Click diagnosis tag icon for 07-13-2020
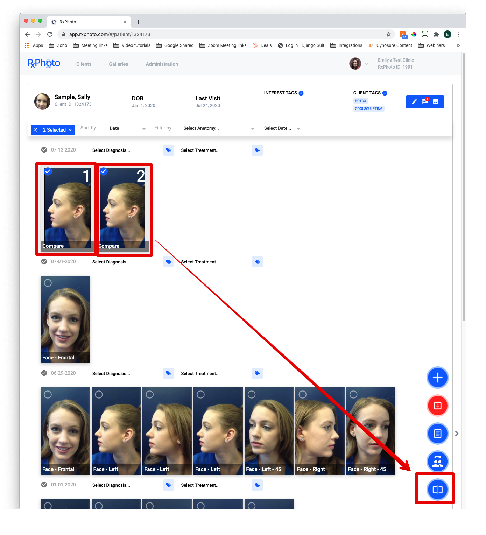 pos(169,150)
